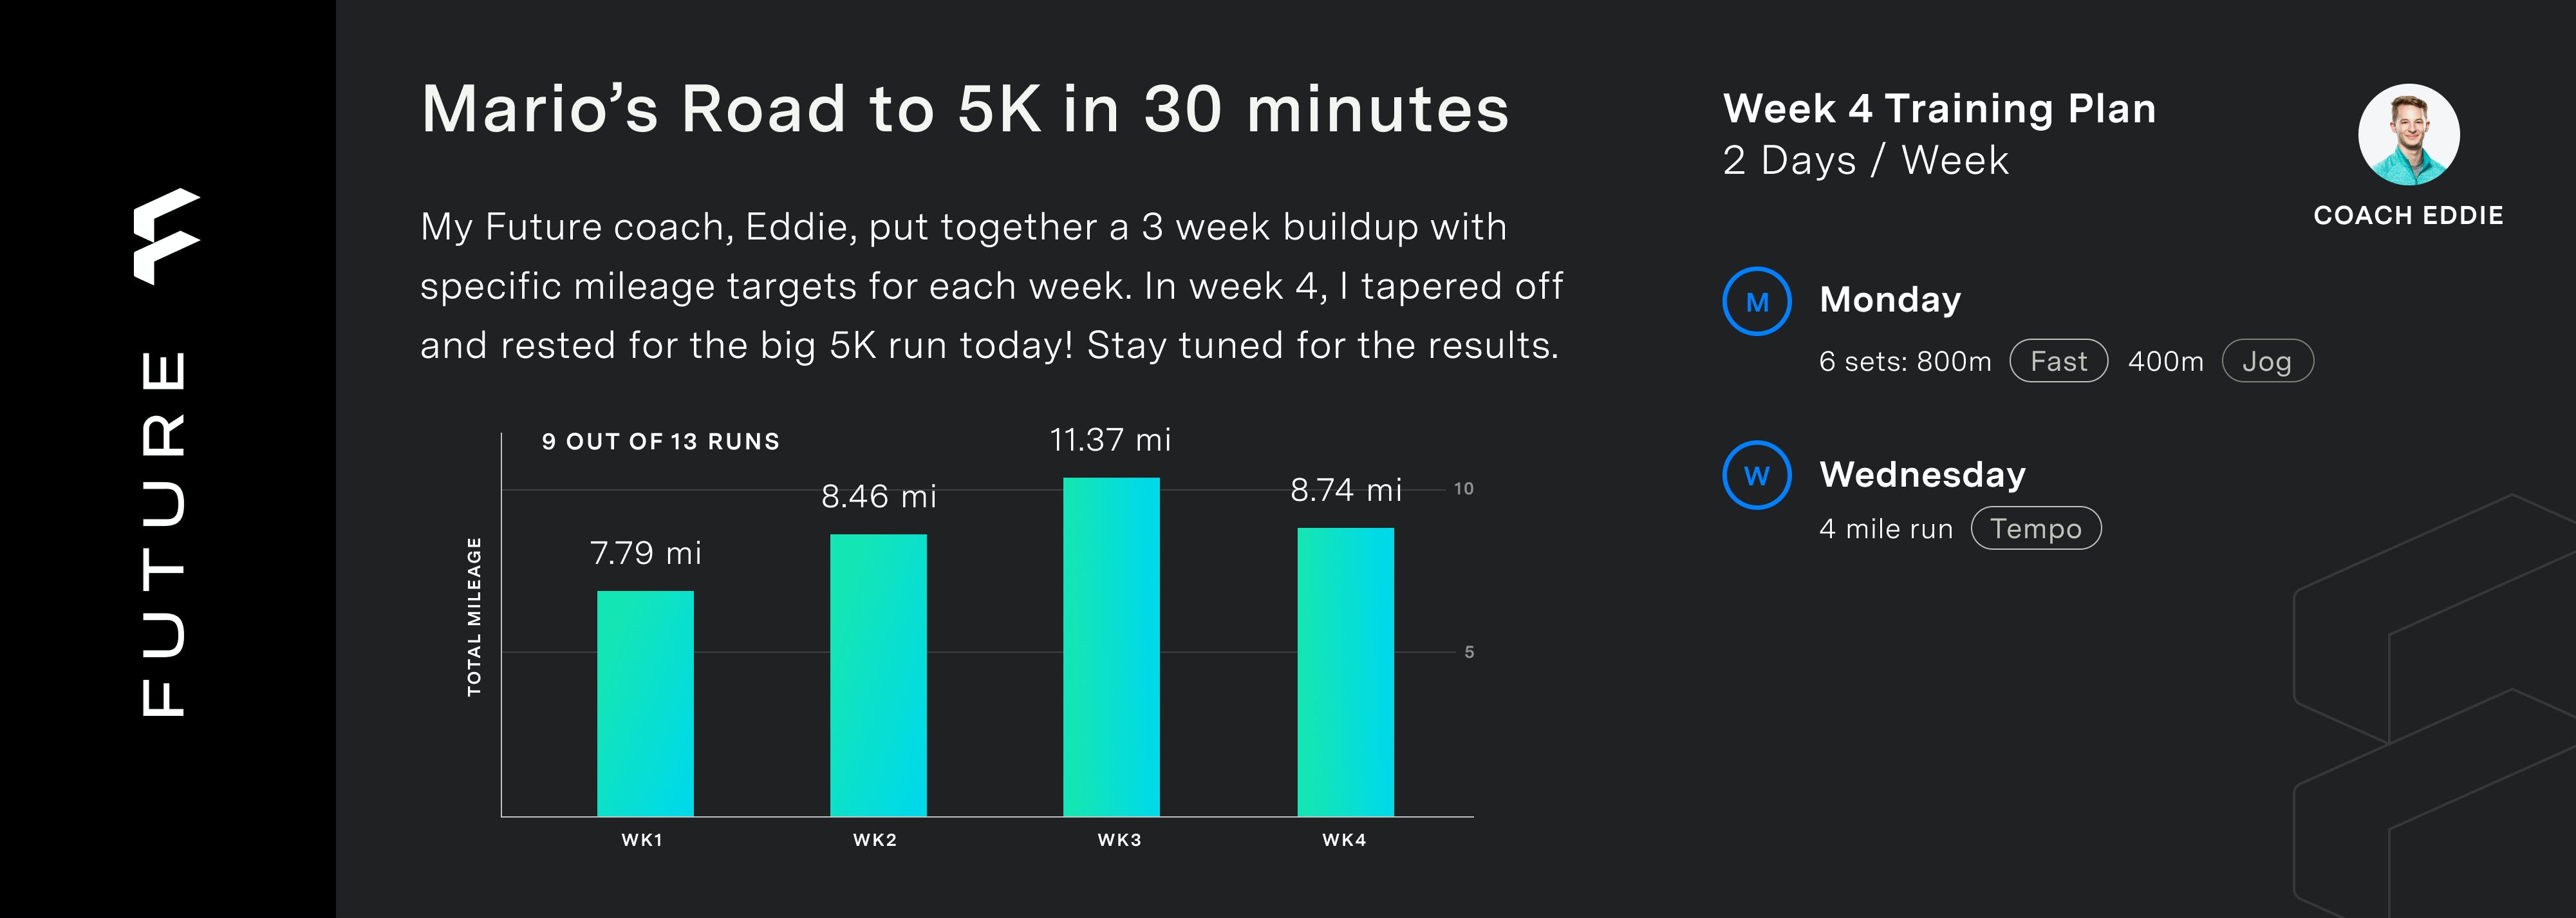The width and height of the screenshot is (2576, 918).
Task: Click the Future logo mark
Action: click(167, 236)
